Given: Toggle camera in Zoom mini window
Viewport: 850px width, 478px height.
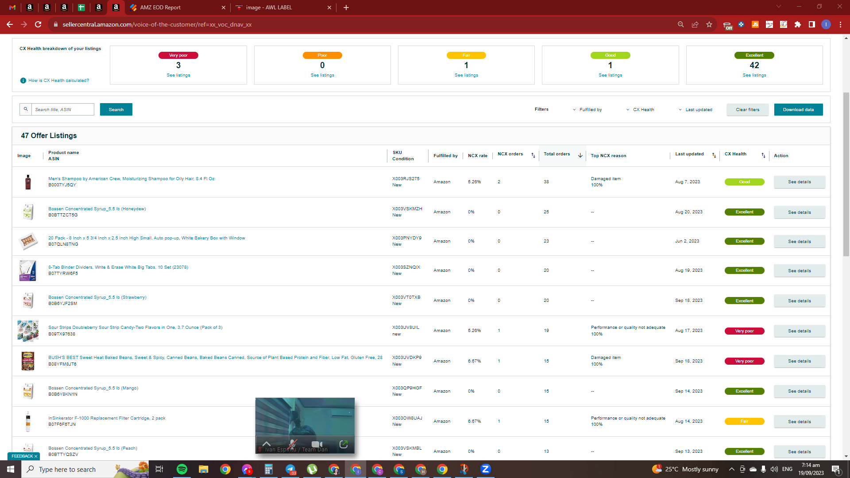Looking at the screenshot, I should (317, 444).
